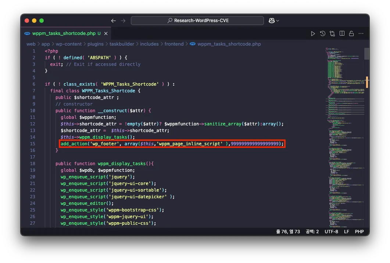Viewport: 390px width, 263px height.
Task: Open the more actions ellipsis menu
Action: (x=361, y=33)
